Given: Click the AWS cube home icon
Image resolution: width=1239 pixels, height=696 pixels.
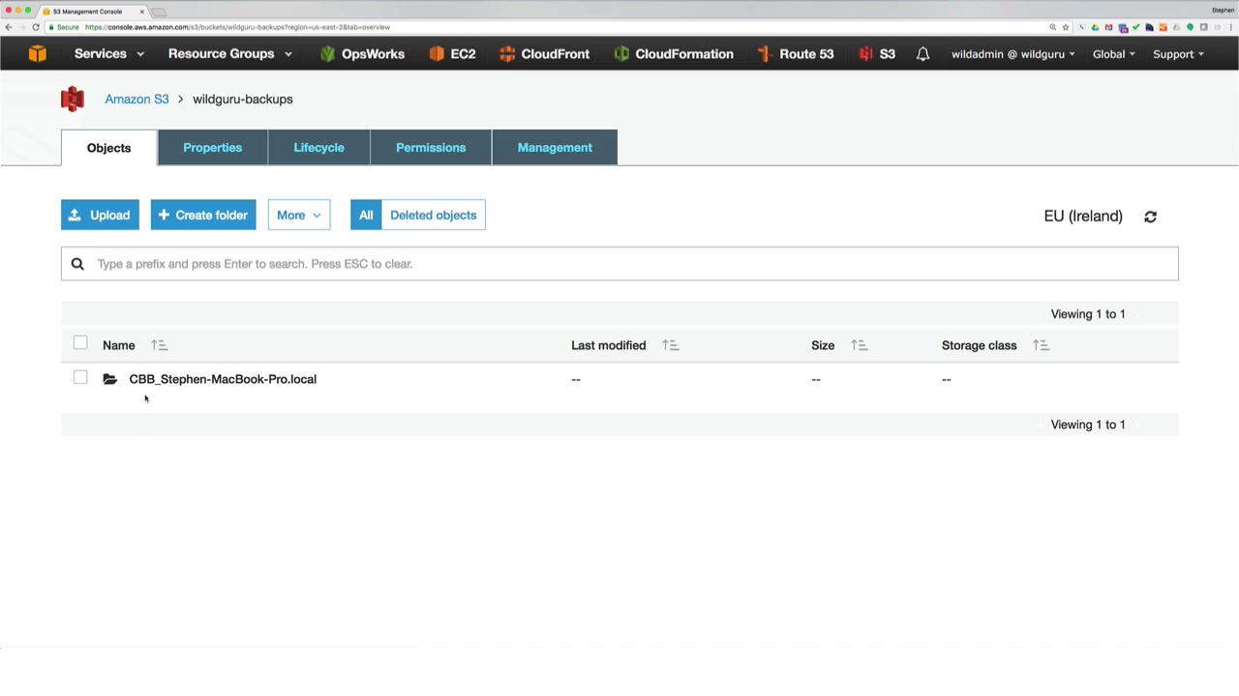Looking at the screenshot, I should pos(37,54).
